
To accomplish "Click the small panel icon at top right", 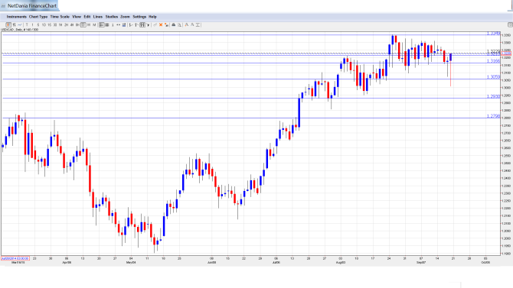I will 510,24.
